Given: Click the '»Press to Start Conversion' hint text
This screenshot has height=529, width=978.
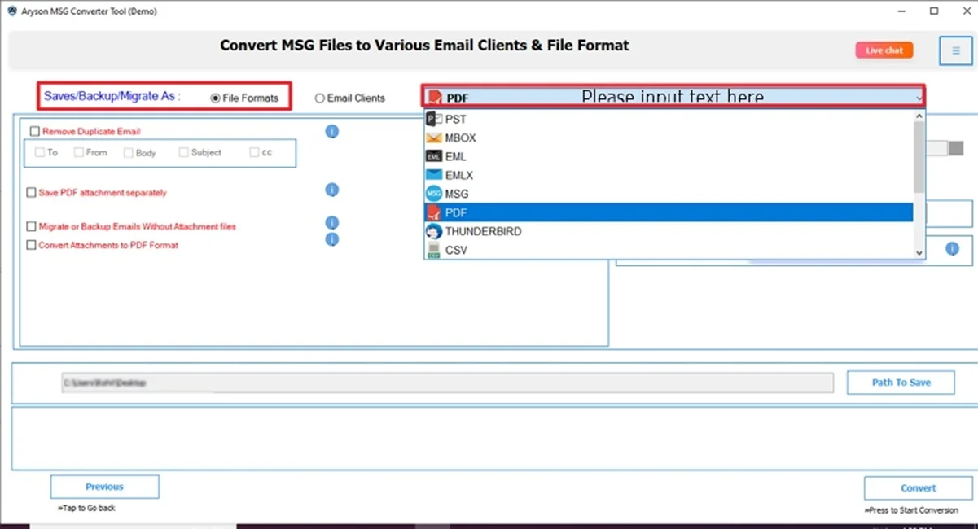Looking at the screenshot, I should (911, 510).
